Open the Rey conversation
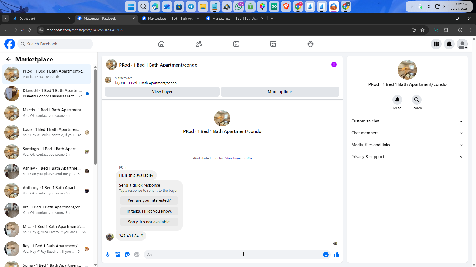Image resolution: width=476 pixels, height=267 pixels. pos(47,249)
